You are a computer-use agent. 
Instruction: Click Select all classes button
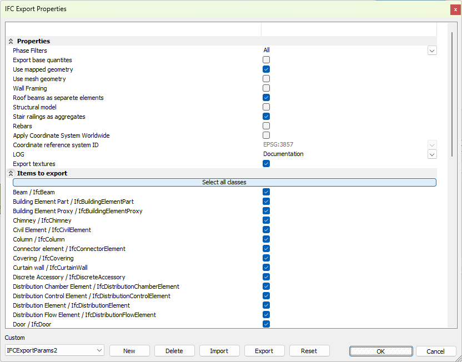[224, 182]
